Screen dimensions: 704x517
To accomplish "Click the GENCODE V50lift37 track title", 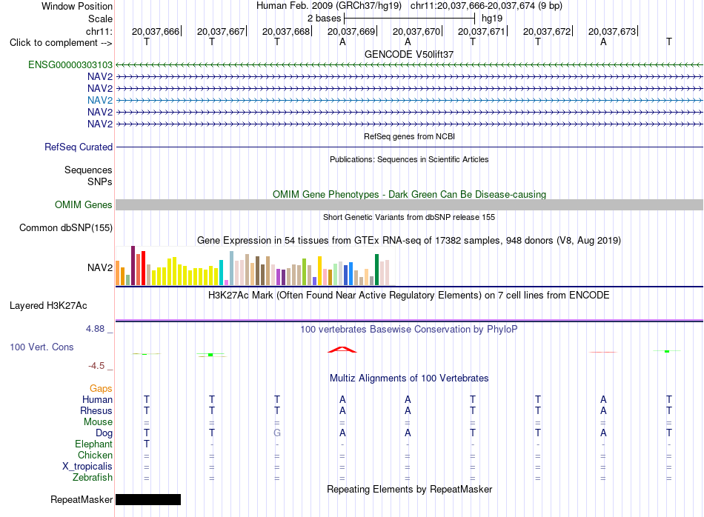I will click(408, 54).
